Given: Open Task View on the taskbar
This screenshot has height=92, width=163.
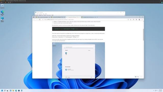Looking at the screenshot, I should pyautogui.click(x=8, y=90).
